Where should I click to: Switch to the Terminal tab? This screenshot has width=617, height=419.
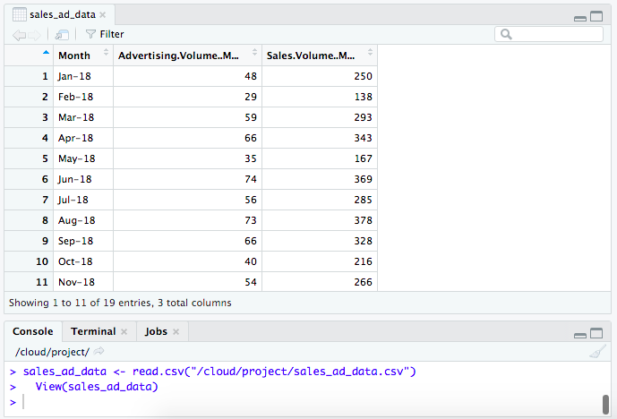point(93,331)
